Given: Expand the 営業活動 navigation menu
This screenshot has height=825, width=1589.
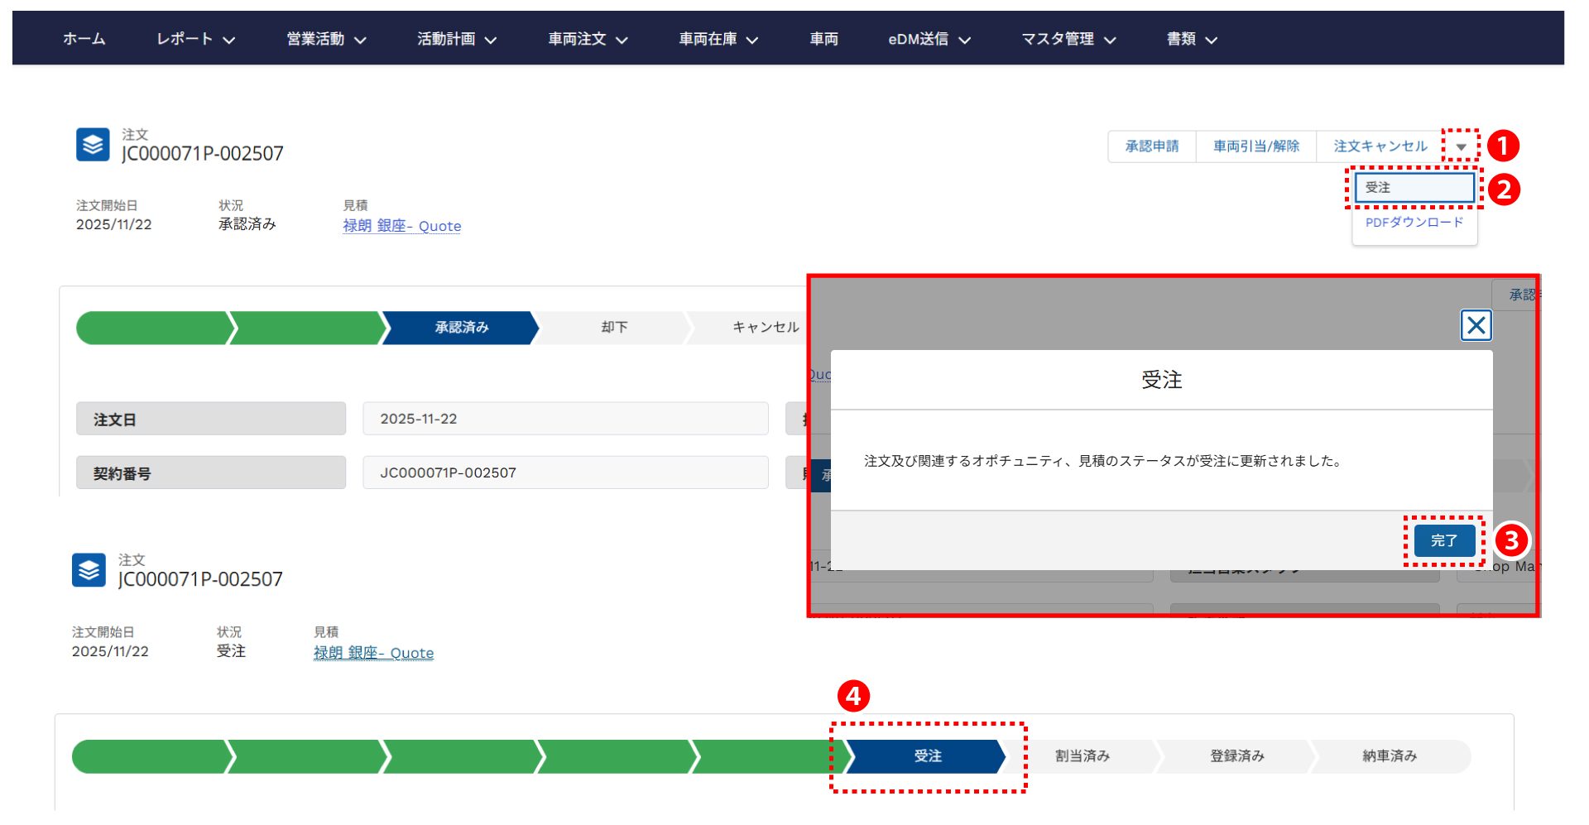Looking at the screenshot, I should [326, 39].
